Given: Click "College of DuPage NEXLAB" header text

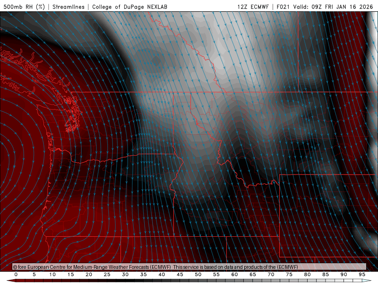Looking at the screenshot, I should 129,7.
